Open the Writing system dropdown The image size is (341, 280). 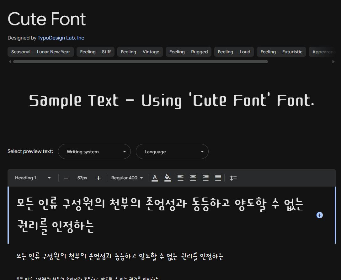94,151
